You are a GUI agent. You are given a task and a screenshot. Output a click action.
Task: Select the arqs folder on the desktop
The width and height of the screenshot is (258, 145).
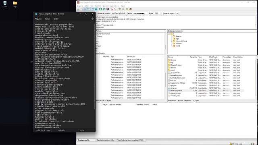coord(15,4)
